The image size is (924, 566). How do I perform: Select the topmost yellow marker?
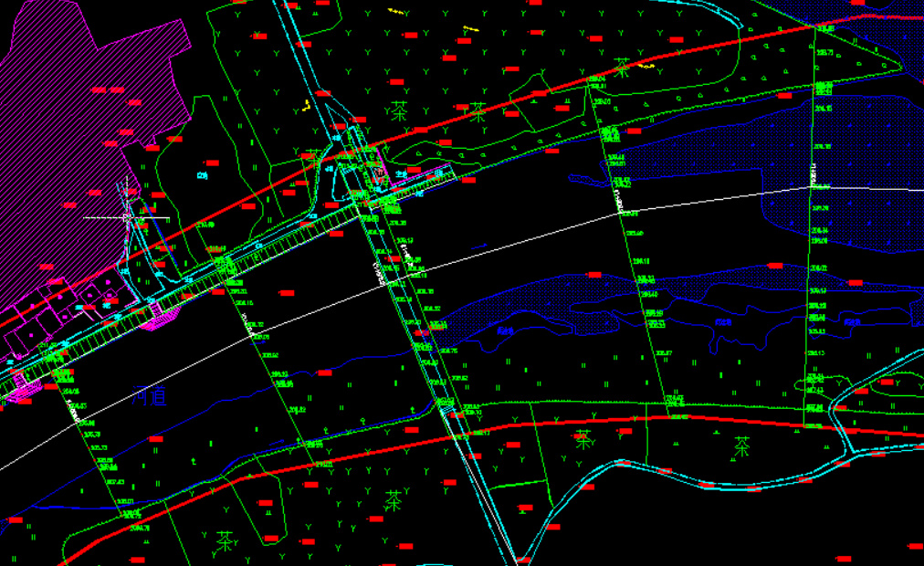coord(395,11)
